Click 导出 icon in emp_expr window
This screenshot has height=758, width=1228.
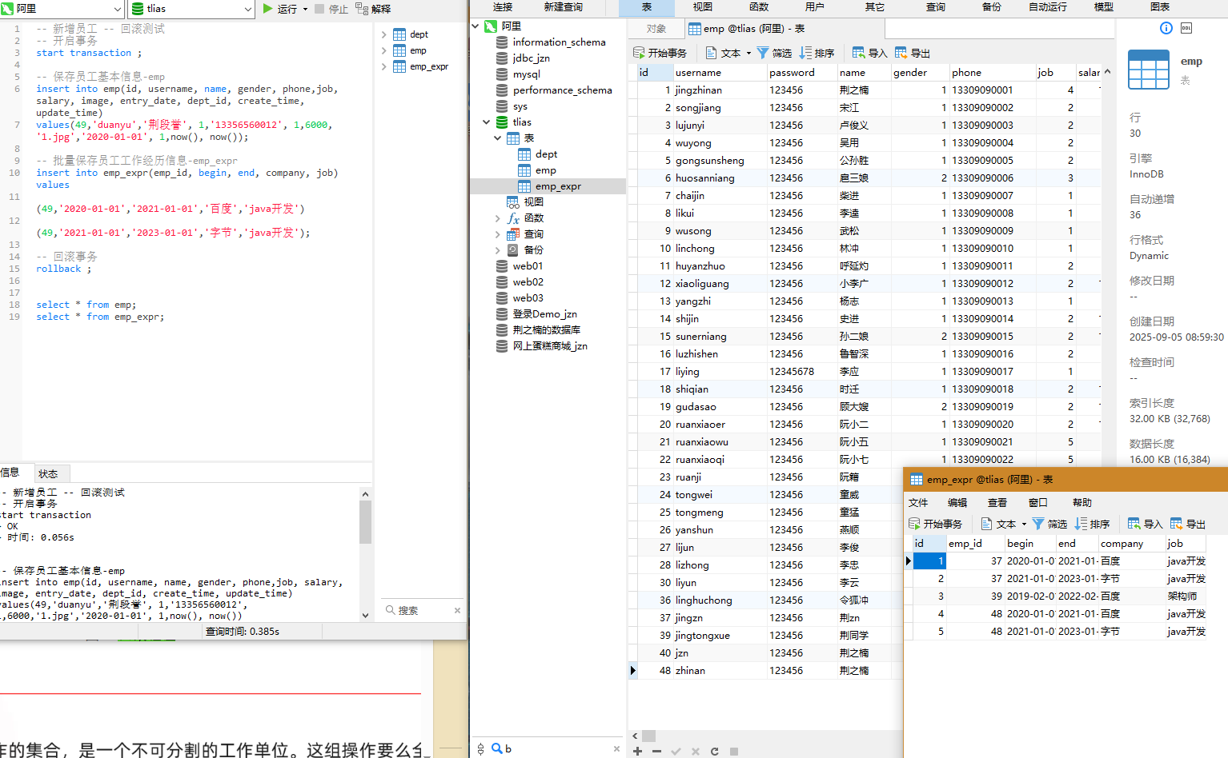(x=1176, y=524)
